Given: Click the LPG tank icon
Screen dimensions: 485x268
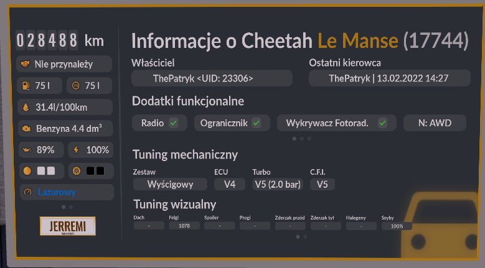Looking at the screenshot, I should tap(76, 86).
